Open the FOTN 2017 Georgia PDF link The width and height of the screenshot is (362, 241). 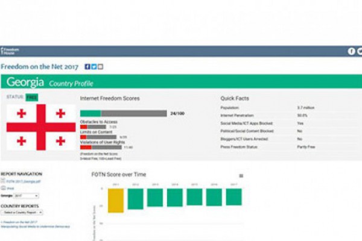point(24,181)
